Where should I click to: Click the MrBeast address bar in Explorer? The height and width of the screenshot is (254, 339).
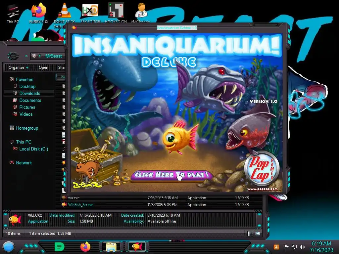coord(48,56)
